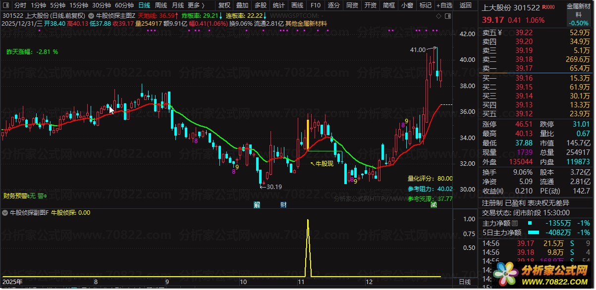Image resolution: width=596 pixels, height=290 pixels.
Task: Expand the 日线 selector at bottom right
Action: click(465, 282)
